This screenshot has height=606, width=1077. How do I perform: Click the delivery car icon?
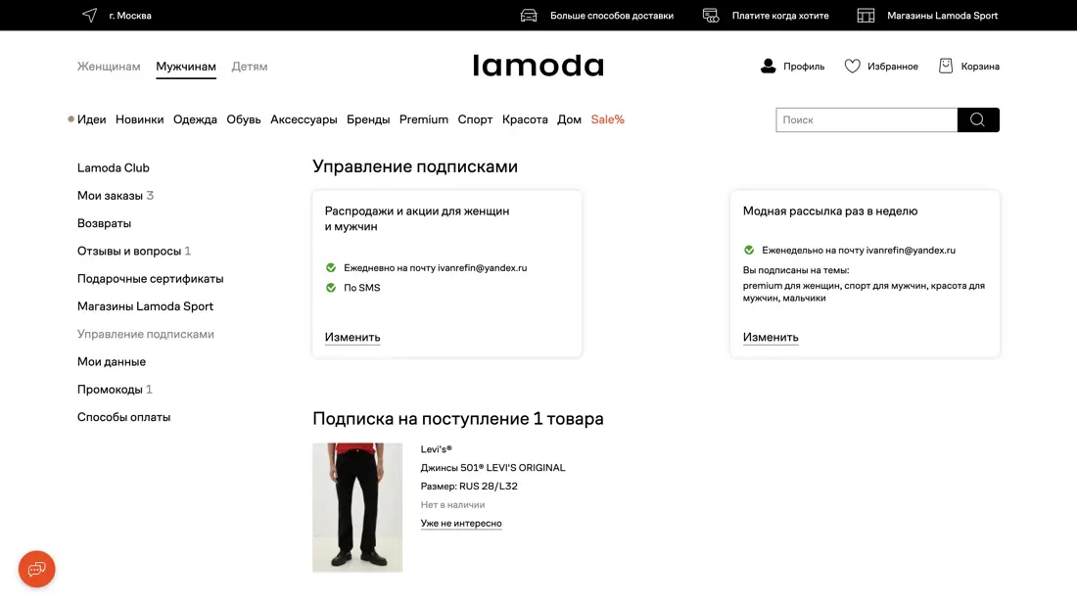click(x=529, y=15)
